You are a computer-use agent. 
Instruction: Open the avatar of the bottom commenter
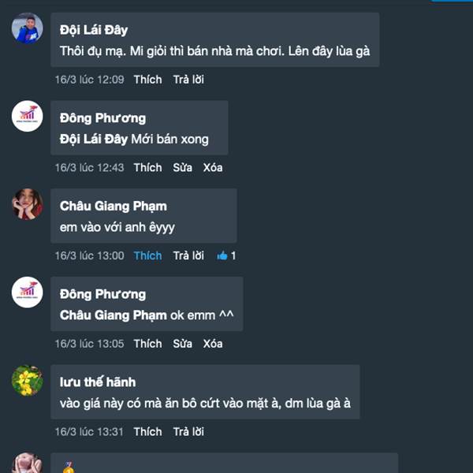point(27,463)
